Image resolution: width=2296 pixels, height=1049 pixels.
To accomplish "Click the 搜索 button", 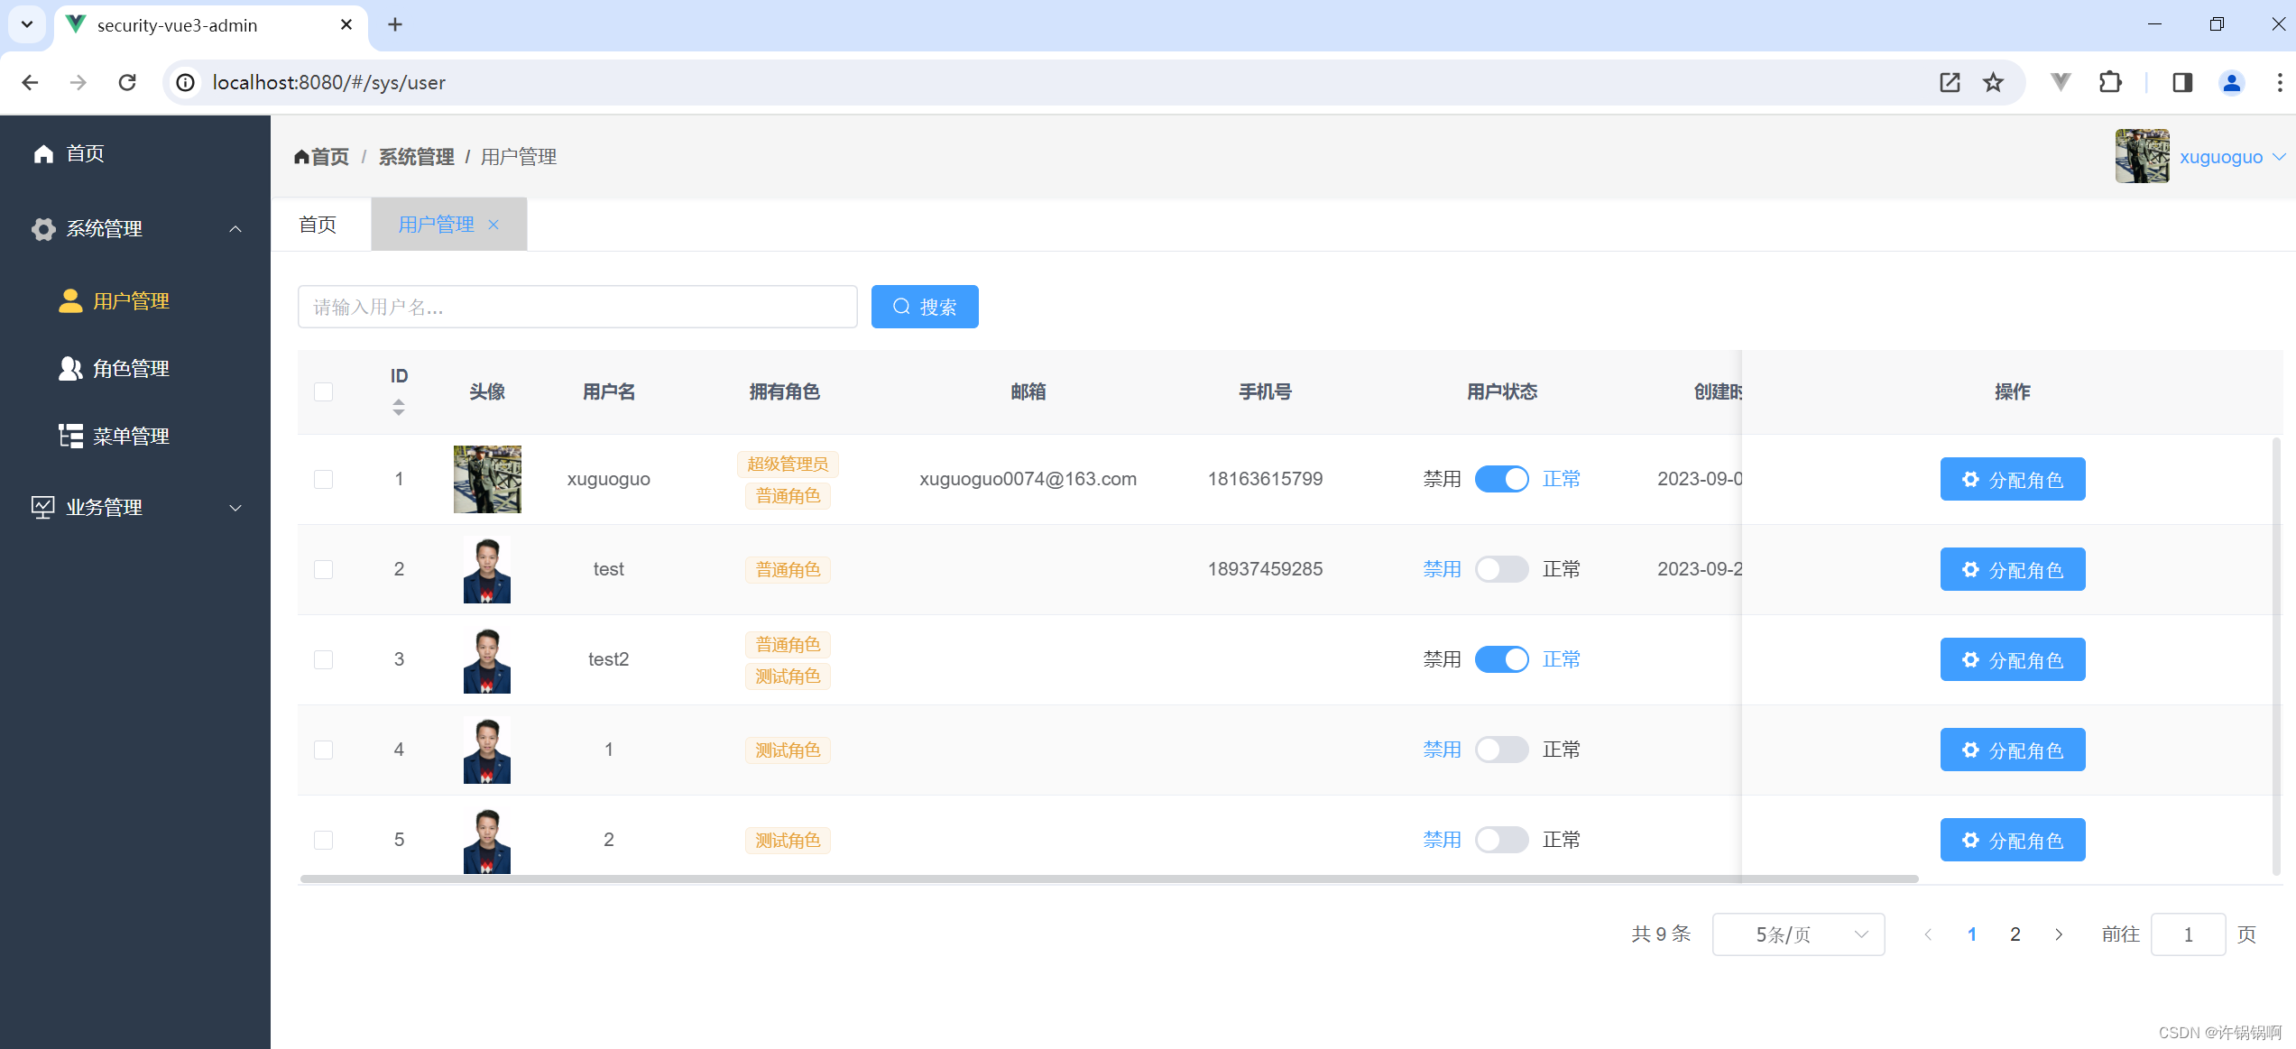I will click(925, 307).
